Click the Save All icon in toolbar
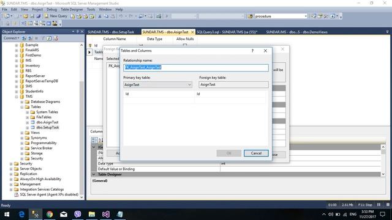This screenshot has height=220, width=392. tap(38, 16)
